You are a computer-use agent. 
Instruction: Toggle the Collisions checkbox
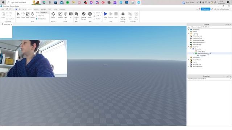click(x=37, y=16)
